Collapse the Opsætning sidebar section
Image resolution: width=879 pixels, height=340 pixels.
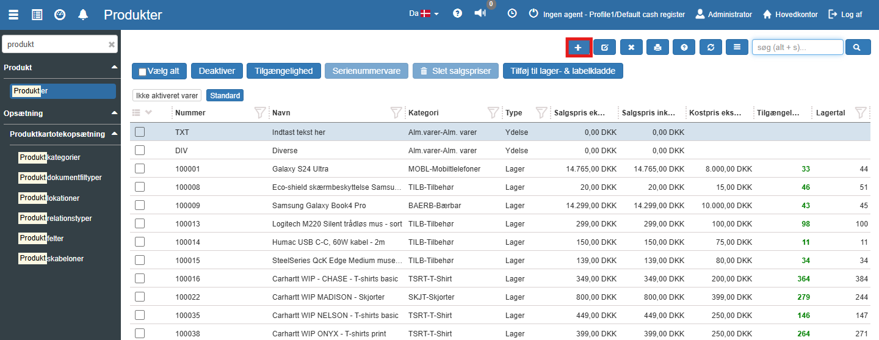pyautogui.click(x=114, y=113)
